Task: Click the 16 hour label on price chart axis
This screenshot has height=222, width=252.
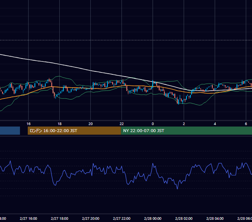Action: click(29, 124)
